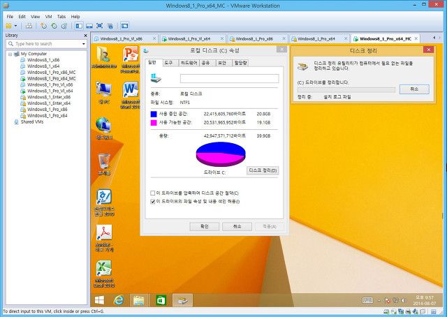447x317 pixels.
Task: Toggle the library sidebar view icon
Action: [79, 26]
